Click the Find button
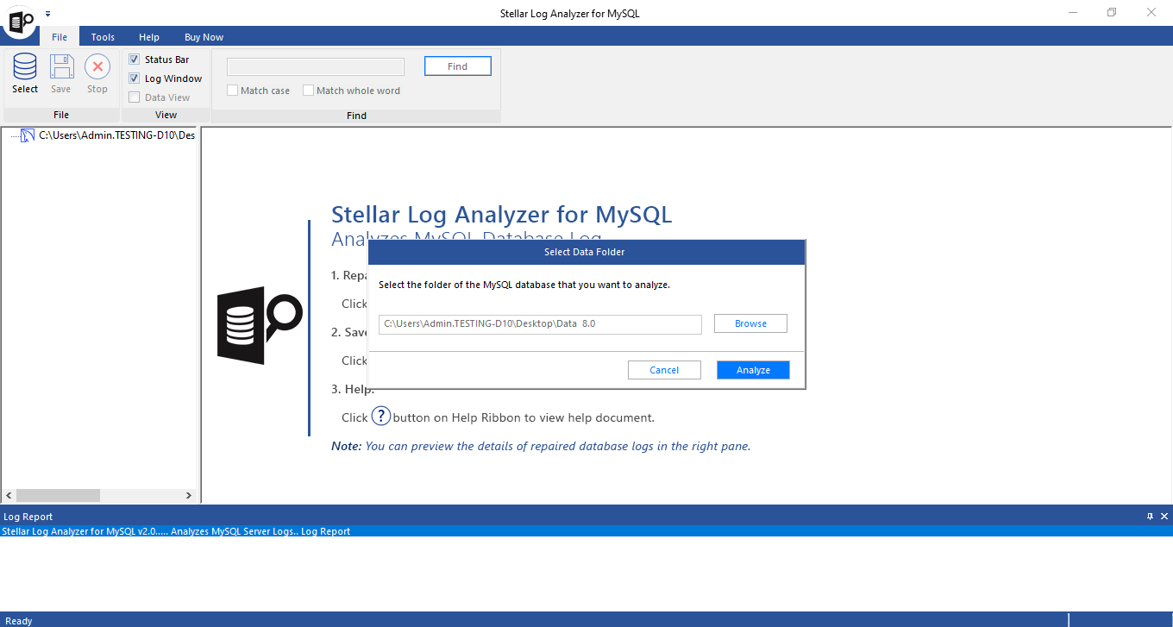Screen dimensions: 1173x627 [457, 66]
